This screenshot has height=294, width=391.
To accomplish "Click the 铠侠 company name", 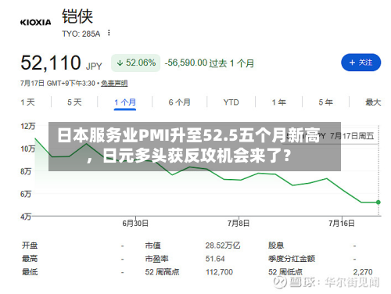I will pos(77,16).
